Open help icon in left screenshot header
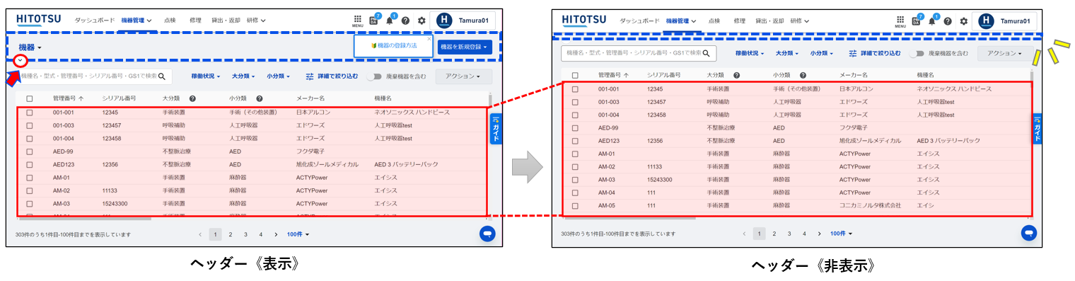The width and height of the screenshot is (1075, 281). tap(406, 21)
